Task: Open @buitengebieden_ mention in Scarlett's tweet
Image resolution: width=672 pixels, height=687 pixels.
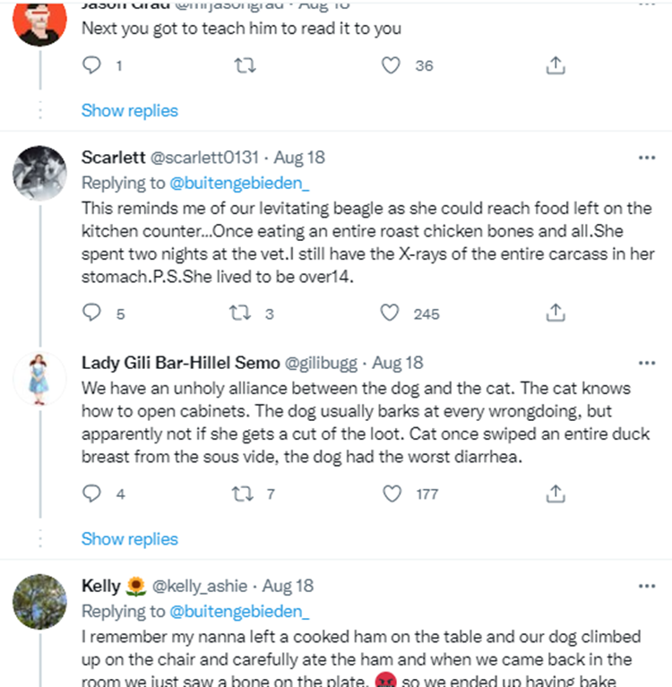Action: tap(239, 183)
